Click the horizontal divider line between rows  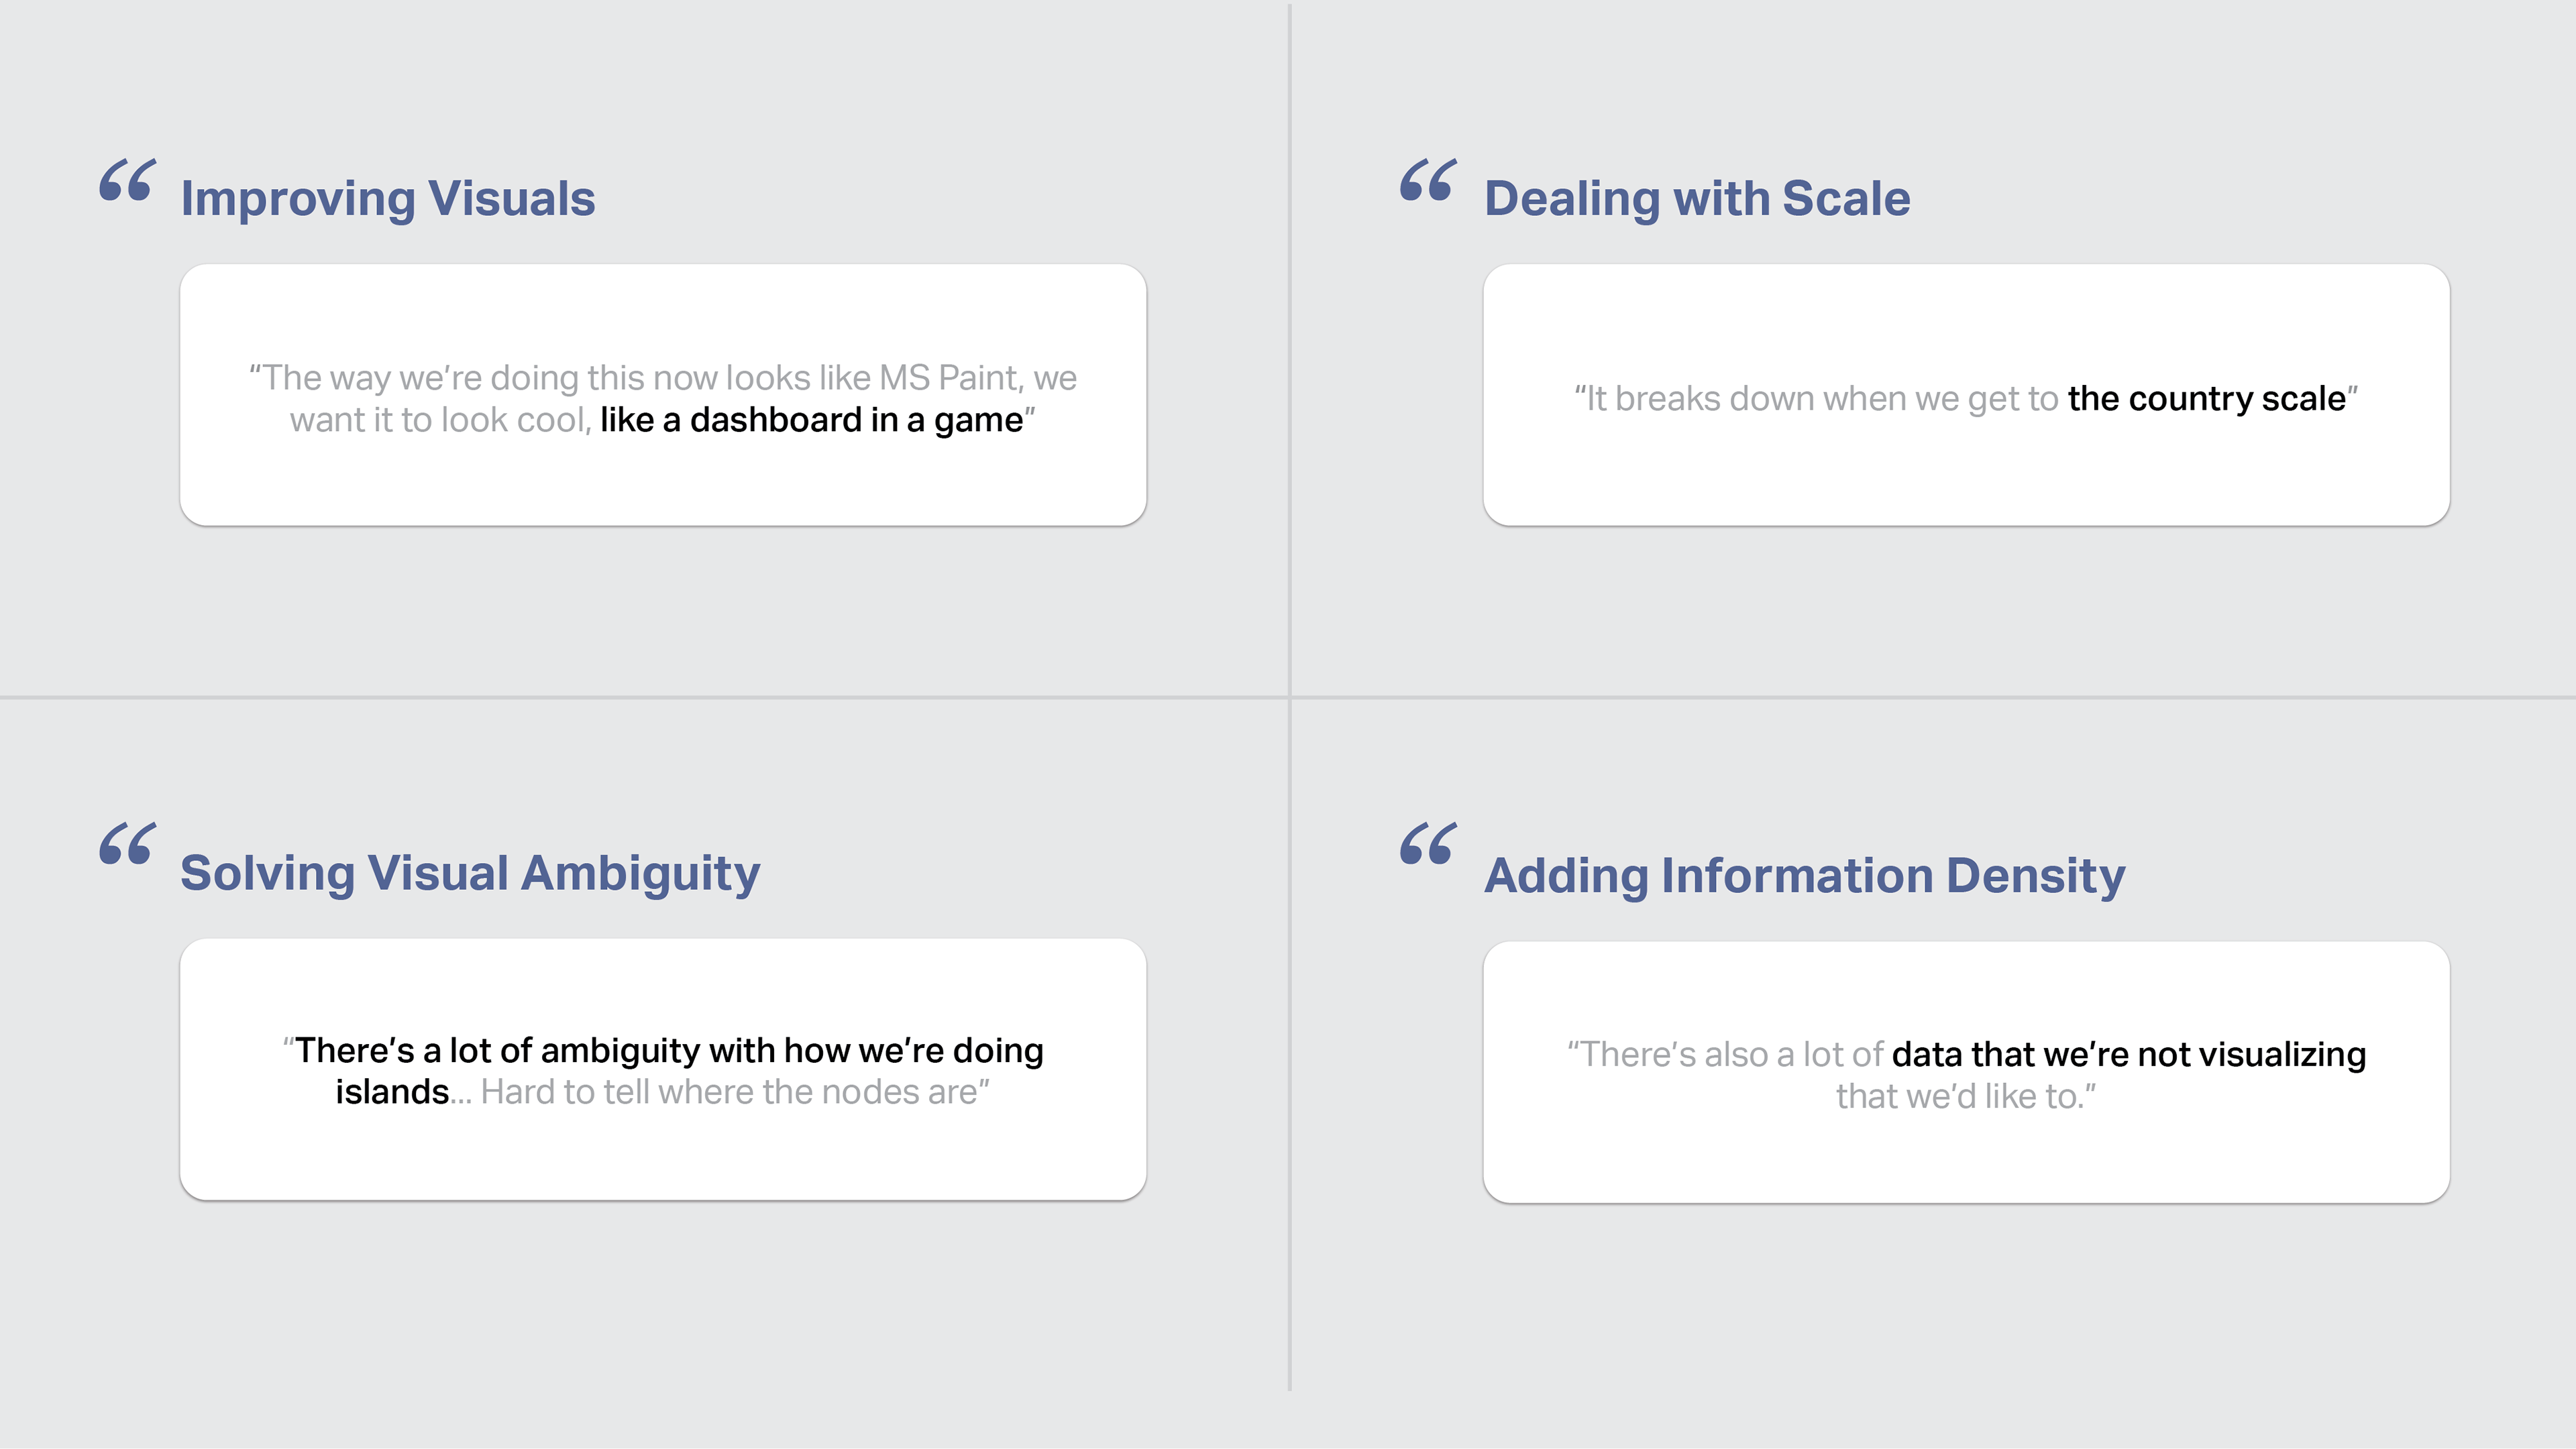[x=1288, y=697]
